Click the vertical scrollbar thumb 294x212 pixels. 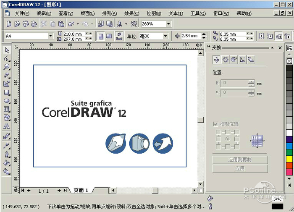(200, 120)
